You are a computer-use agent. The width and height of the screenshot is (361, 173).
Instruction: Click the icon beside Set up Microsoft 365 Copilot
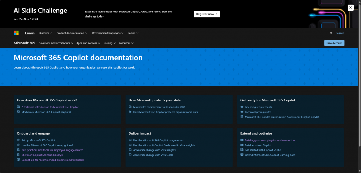click(x=18, y=140)
